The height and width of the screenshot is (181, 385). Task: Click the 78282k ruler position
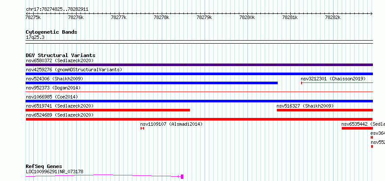[x=333, y=17]
